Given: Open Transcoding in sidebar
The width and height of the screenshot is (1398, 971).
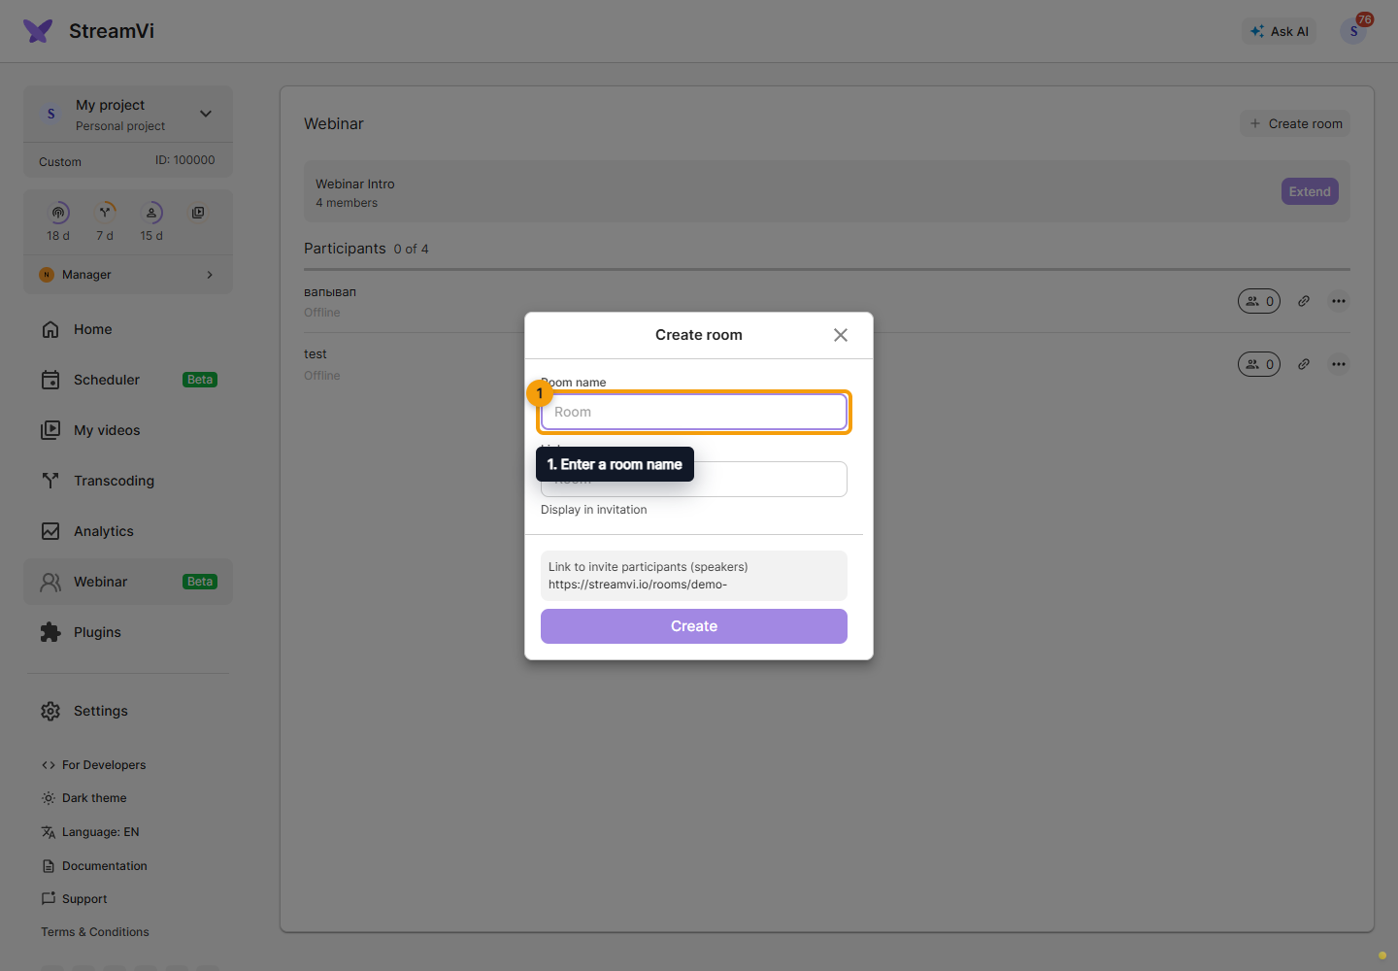Looking at the screenshot, I should pyautogui.click(x=128, y=481).
